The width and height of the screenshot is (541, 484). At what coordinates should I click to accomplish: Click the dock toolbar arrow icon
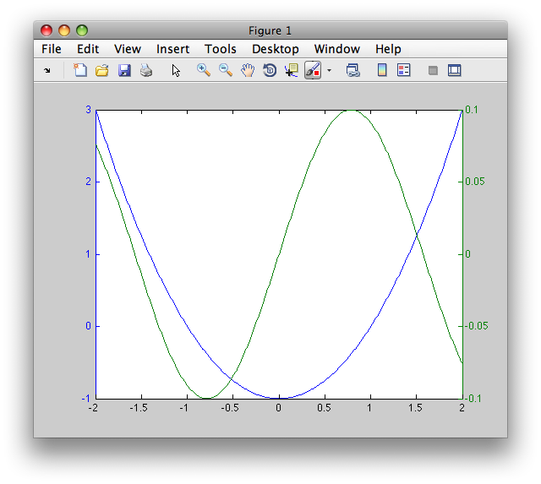pos(47,71)
